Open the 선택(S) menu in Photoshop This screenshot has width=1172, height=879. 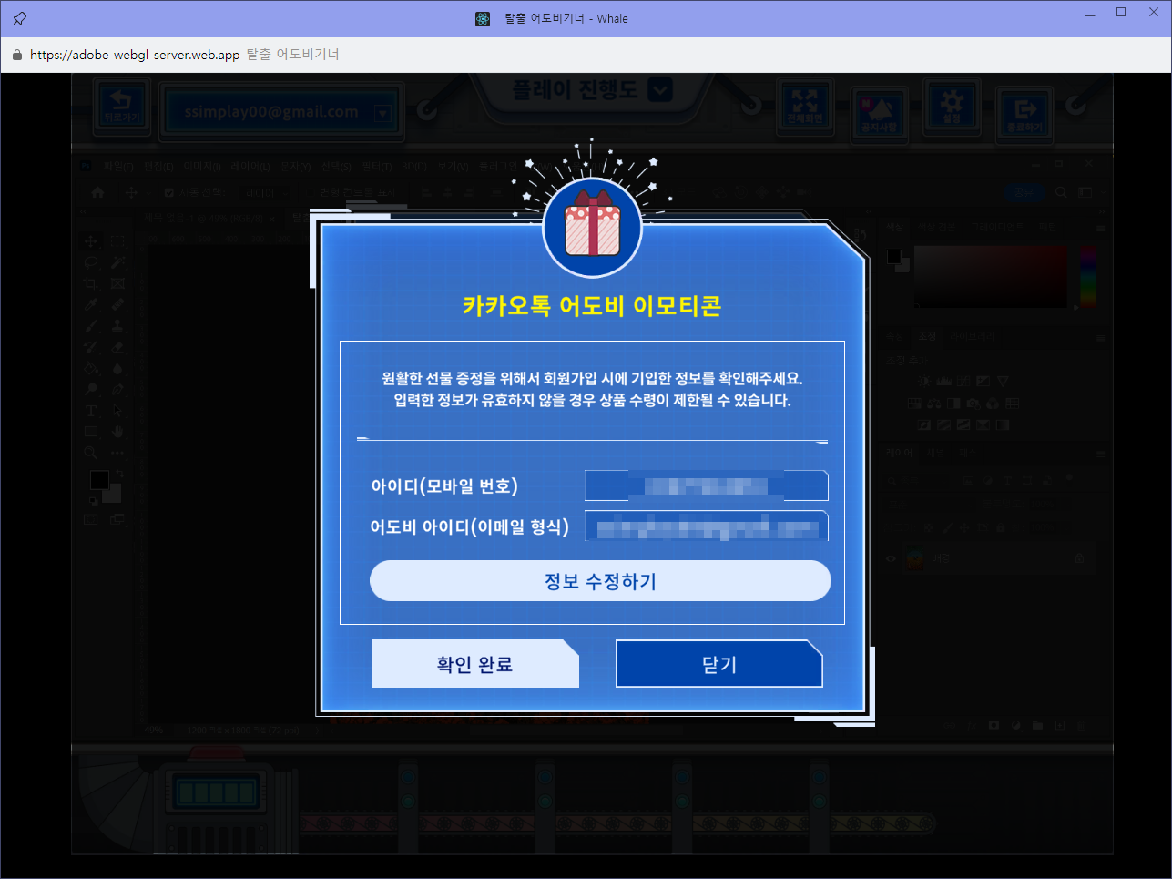click(336, 167)
